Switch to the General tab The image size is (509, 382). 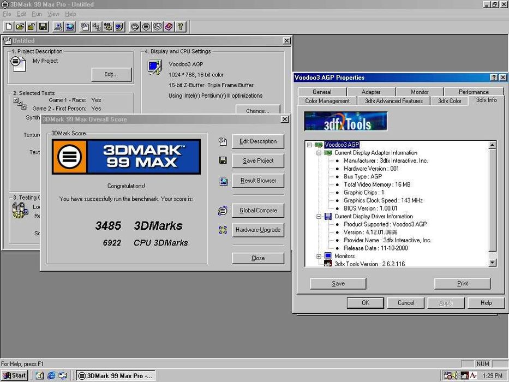pos(322,92)
